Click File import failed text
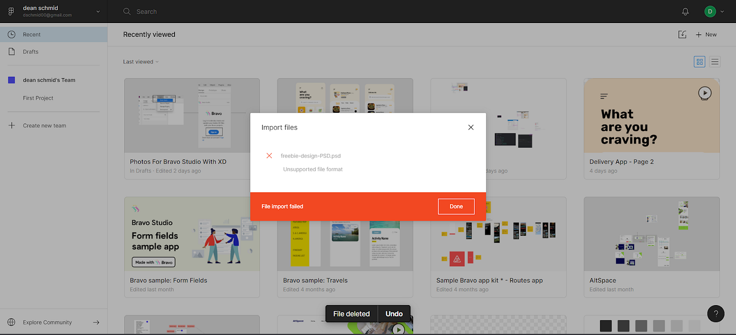 (x=282, y=206)
